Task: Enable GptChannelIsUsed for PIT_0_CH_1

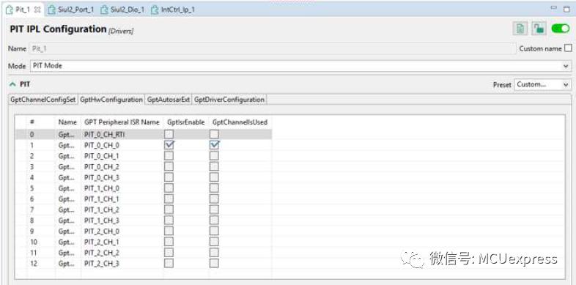Action: click(214, 156)
